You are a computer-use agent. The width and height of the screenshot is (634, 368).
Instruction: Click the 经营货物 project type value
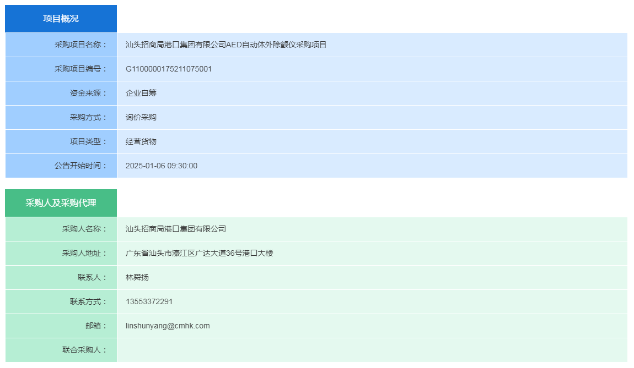141,141
